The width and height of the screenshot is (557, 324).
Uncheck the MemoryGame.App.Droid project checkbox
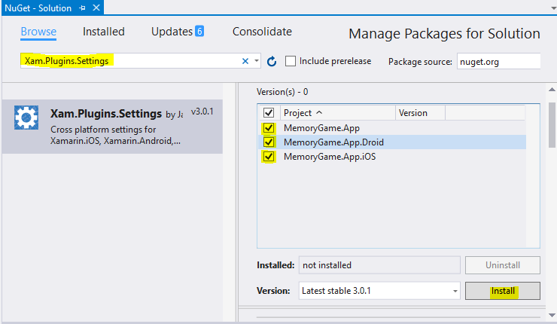(269, 142)
